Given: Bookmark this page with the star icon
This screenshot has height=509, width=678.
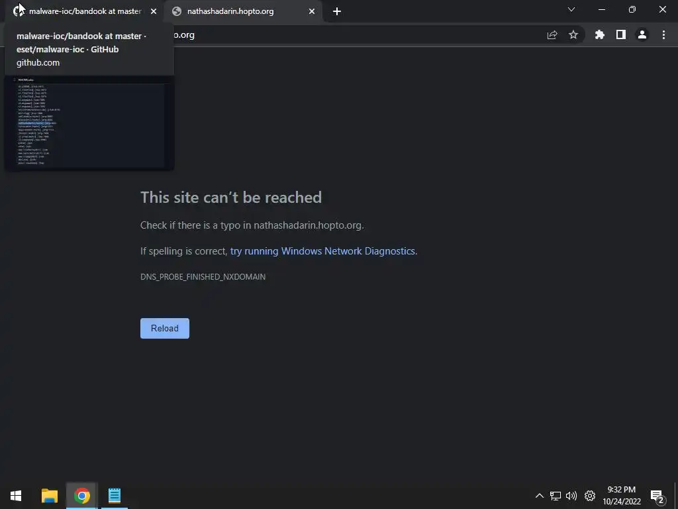Looking at the screenshot, I should pyautogui.click(x=573, y=35).
